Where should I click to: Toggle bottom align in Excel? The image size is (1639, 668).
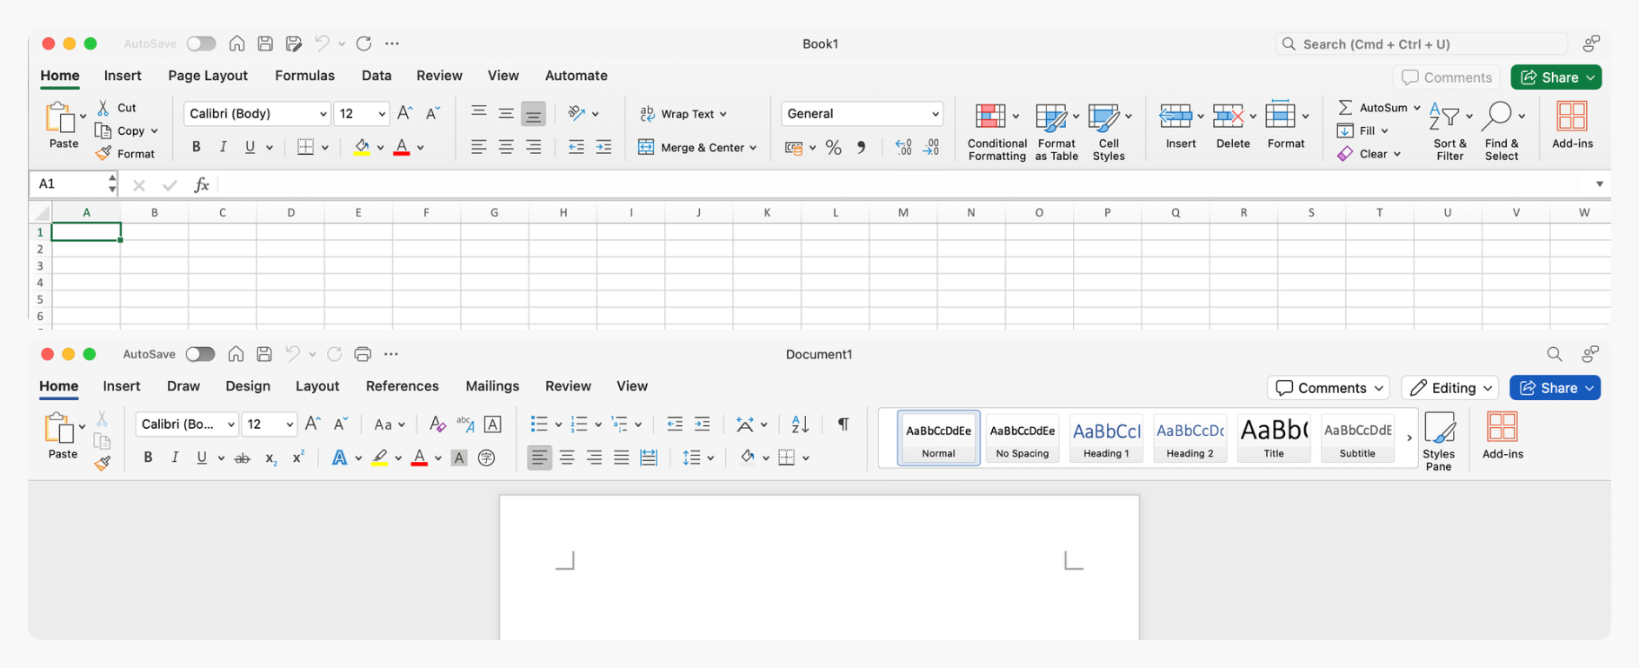533,114
